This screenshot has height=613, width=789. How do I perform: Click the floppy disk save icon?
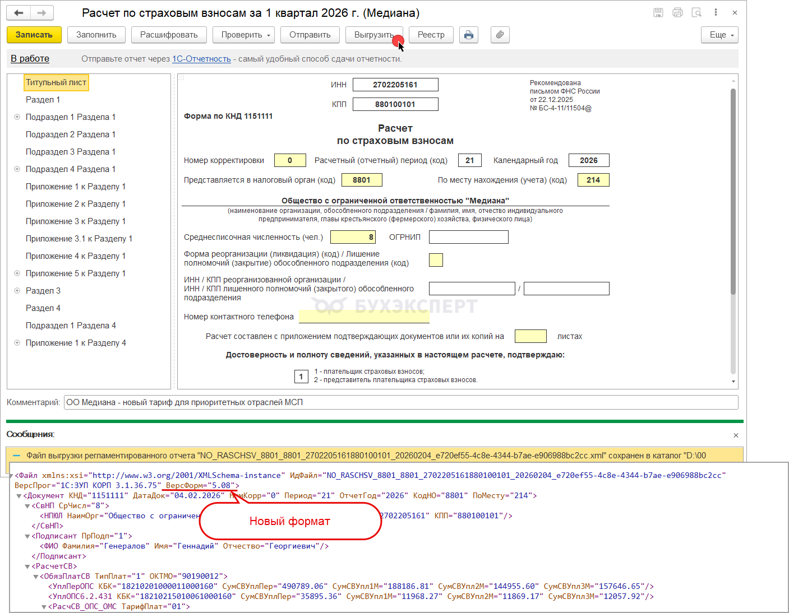[658, 12]
